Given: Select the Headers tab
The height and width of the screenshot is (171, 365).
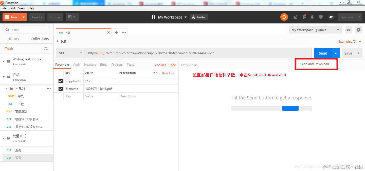Looking at the screenshot, I should 90,65.
